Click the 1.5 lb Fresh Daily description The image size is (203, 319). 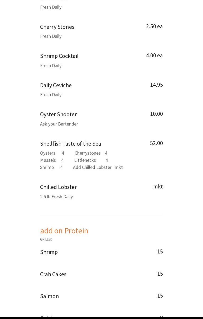(56, 197)
